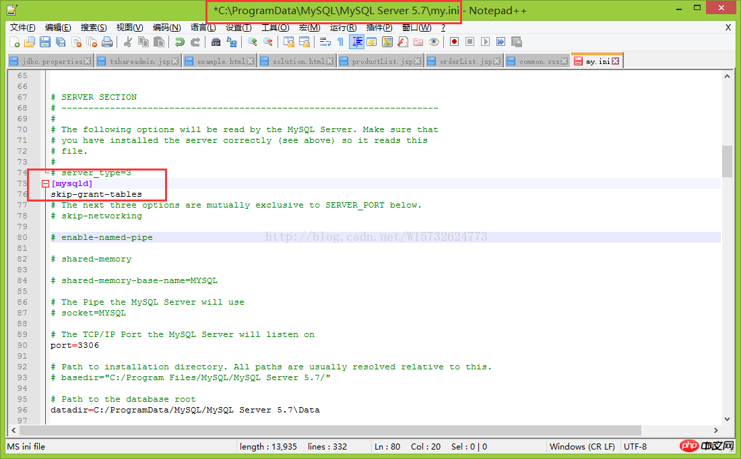This screenshot has width=741, height=459.
Task: Open the Replace toolbar icon
Action: point(232,42)
